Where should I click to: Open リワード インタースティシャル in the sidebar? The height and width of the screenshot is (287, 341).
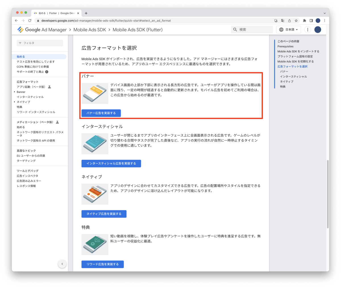tap(36, 112)
